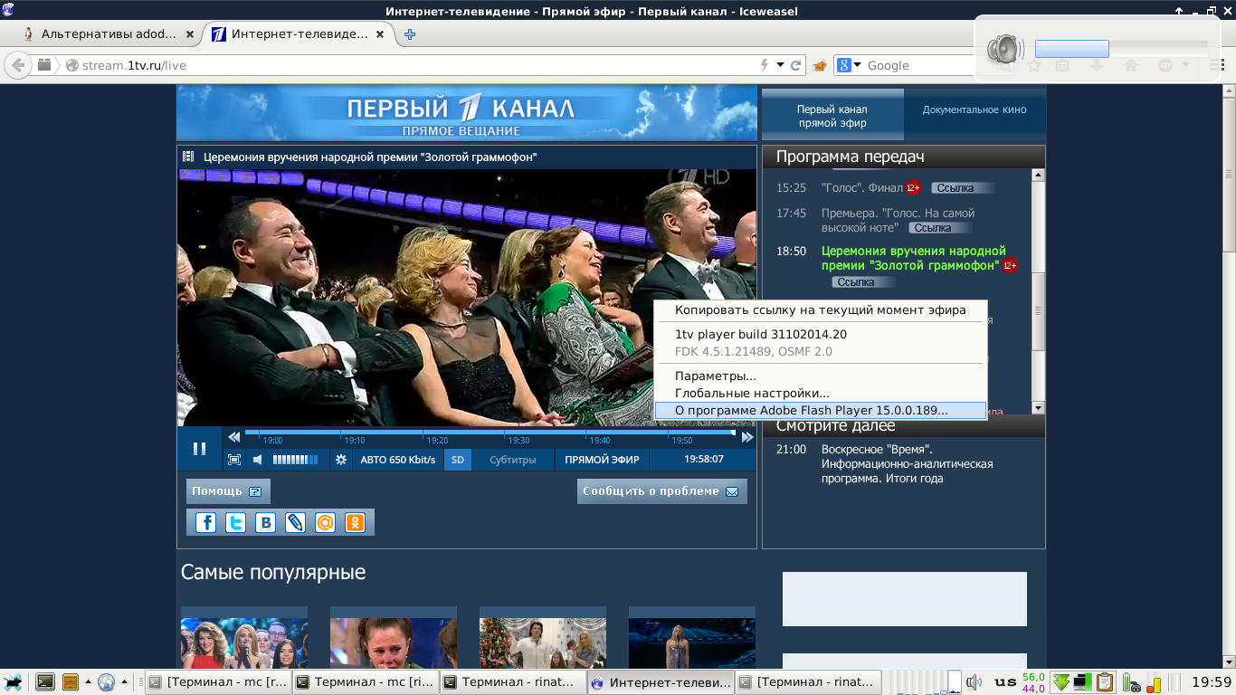
Task: Rewind timeline with double left arrow
Action: tap(234, 437)
